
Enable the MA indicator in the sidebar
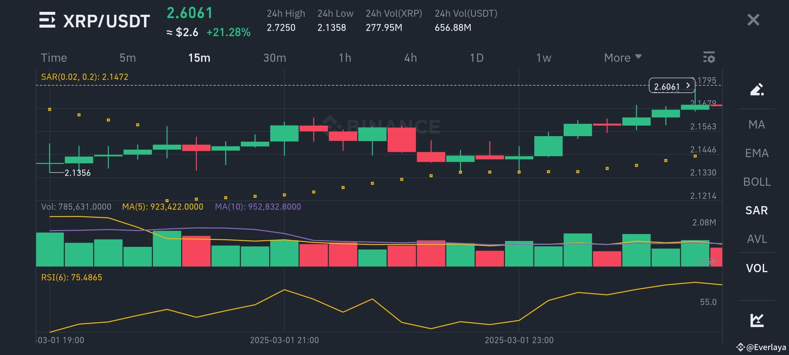[757, 125]
